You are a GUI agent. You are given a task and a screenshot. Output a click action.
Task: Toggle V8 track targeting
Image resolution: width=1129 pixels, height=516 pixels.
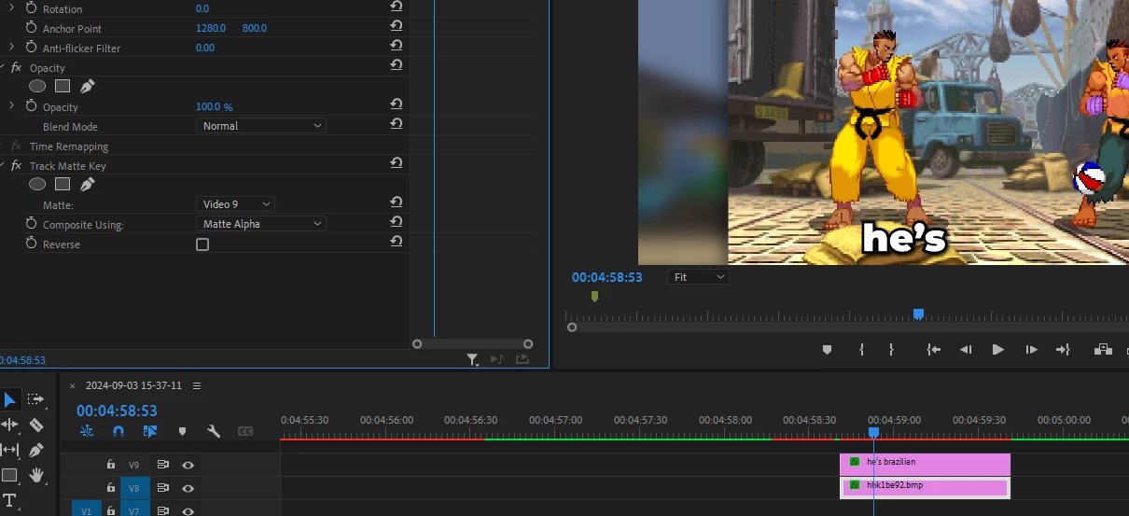point(134,487)
